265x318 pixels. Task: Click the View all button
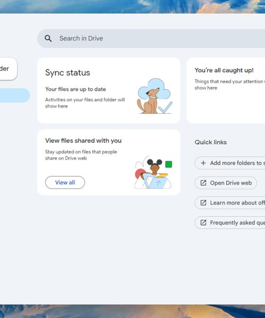[x=65, y=182]
